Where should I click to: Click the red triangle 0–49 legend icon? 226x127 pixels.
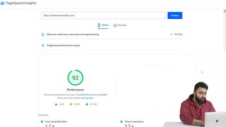[56, 104]
